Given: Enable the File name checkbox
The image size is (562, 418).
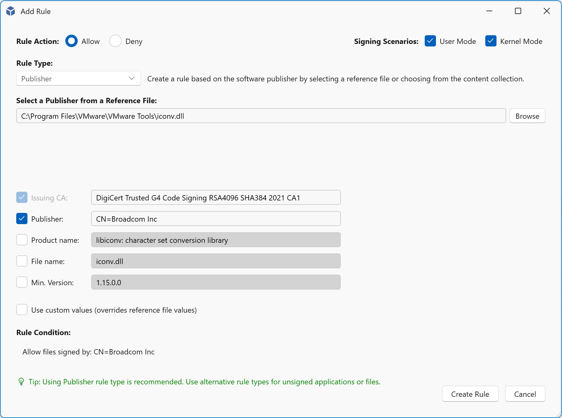Looking at the screenshot, I should pos(22,261).
